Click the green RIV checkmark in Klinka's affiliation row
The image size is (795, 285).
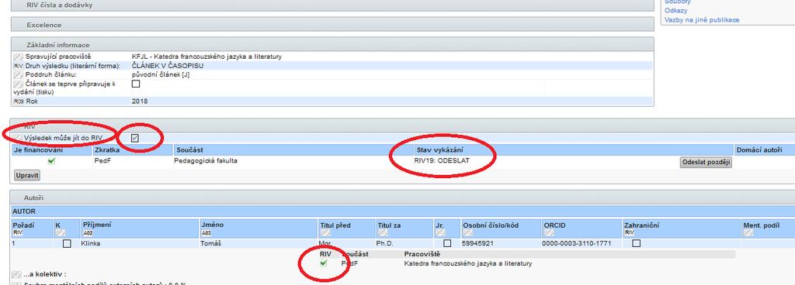pyautogui.click(x=324, y=263)
